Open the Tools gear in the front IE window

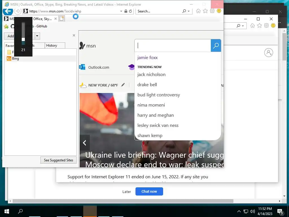[x=212, y=11]
